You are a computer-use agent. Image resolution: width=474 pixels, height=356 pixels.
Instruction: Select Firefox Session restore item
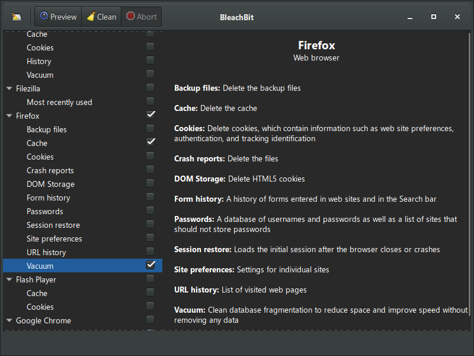(53, 225)
